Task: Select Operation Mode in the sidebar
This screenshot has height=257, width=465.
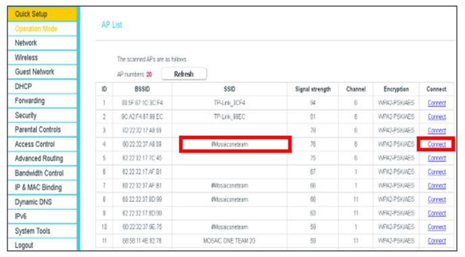Action: click(42, 29)
